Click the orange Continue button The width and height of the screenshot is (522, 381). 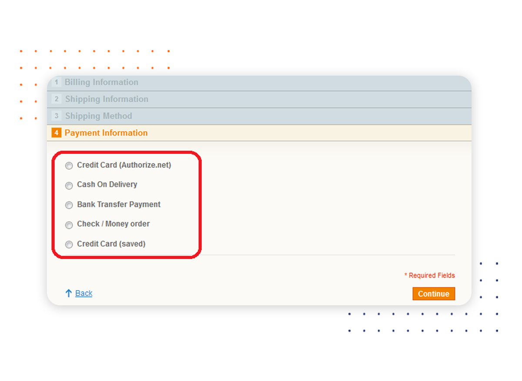click(x=434, y=294)
